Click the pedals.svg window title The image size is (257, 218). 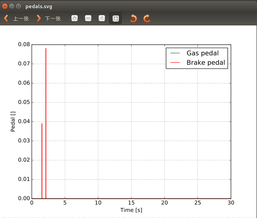[39, 6]
